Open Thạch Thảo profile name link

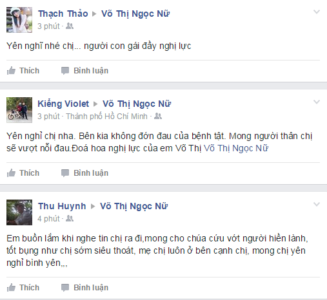(x=63, y=14)
